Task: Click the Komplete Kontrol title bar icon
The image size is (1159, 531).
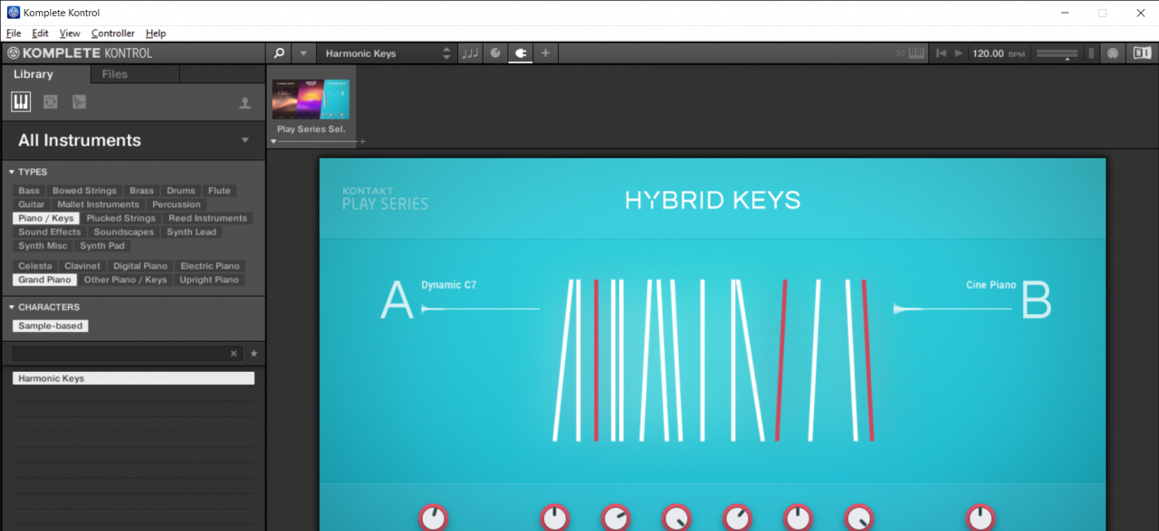Action: tap(14, 13)
